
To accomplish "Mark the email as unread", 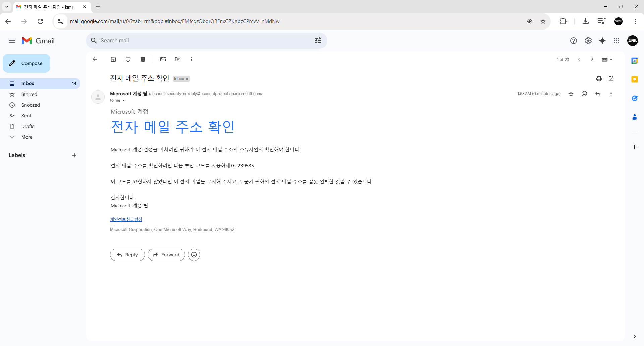I will pos(163,59).
